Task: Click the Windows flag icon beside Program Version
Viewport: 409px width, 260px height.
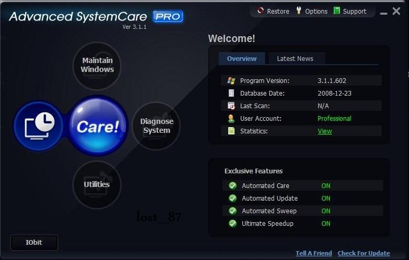Action: (x=231, y=80)
